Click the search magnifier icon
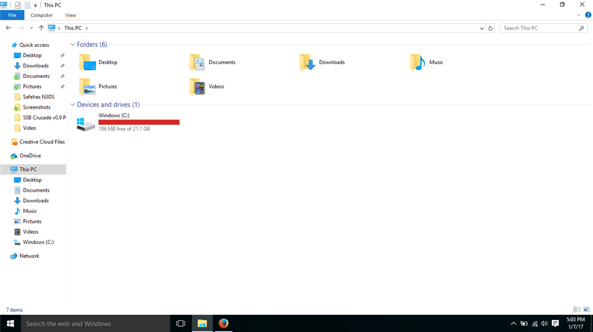This screenshot has height=332, width=593. [581, 28]
